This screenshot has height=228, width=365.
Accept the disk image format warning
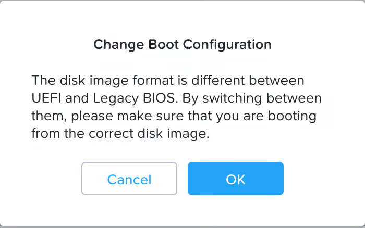235,179
